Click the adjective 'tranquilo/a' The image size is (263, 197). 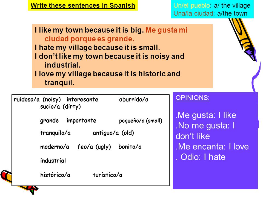55,133
